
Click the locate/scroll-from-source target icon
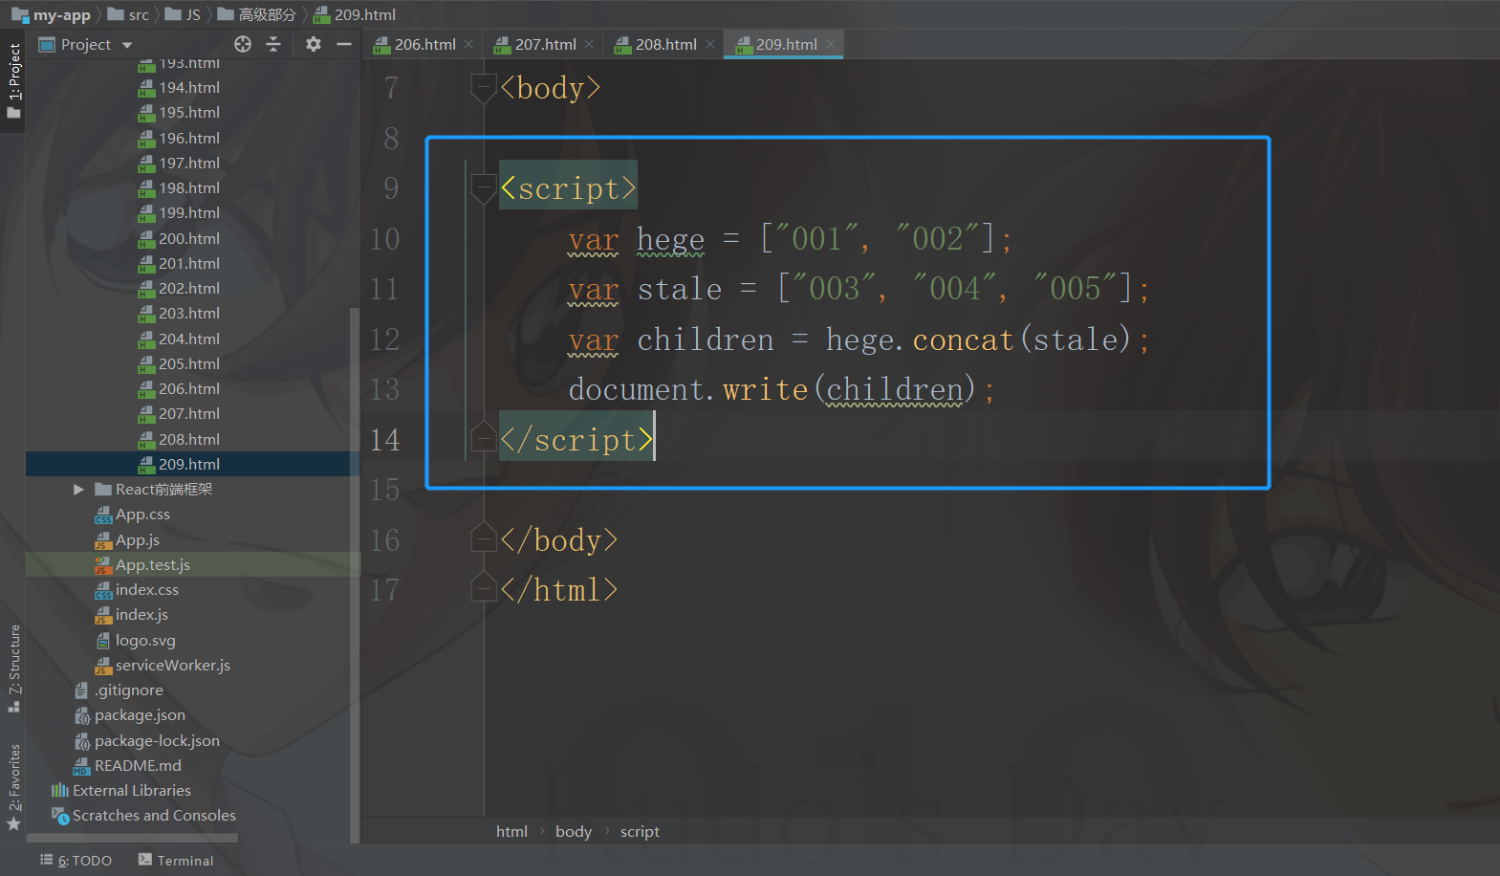click(243, 44)
